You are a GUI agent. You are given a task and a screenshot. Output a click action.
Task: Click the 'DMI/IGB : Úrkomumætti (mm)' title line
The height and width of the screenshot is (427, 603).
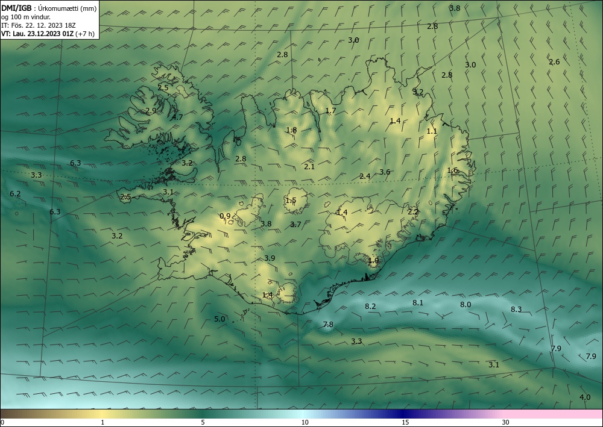click(49, 8)
